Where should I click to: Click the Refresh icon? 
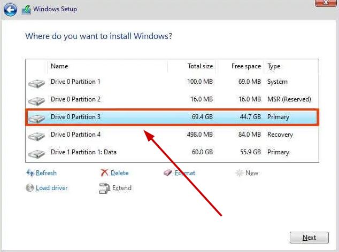(x=30, y=173)
